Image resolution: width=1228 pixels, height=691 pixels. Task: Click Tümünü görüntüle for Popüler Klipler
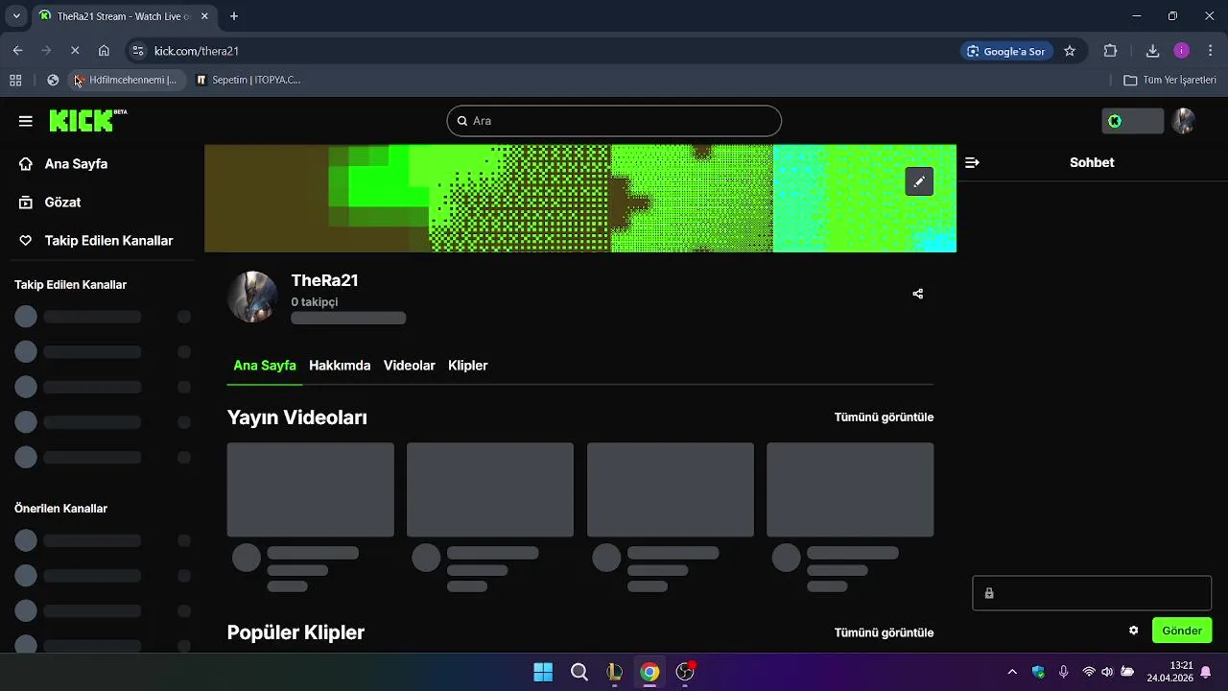point(884,632)
